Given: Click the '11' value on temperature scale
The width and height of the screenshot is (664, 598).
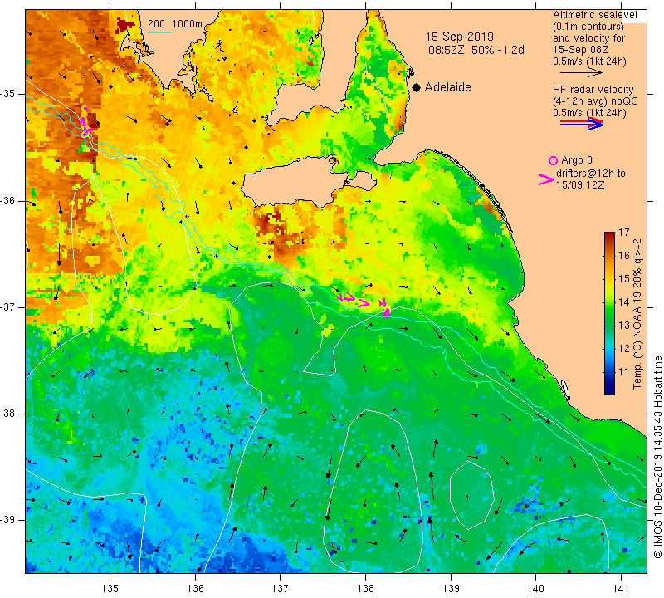Looking at the screenshot, I should (624, 372).
